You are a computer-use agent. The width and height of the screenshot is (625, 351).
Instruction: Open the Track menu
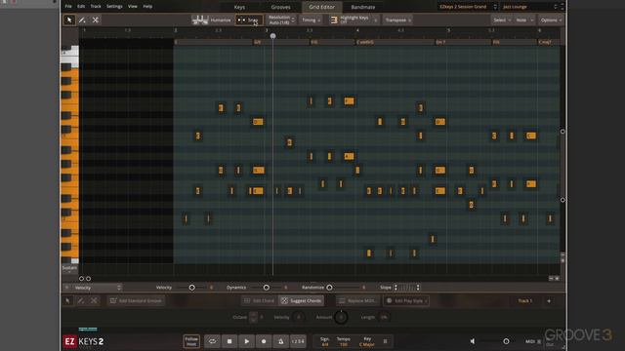96,7
